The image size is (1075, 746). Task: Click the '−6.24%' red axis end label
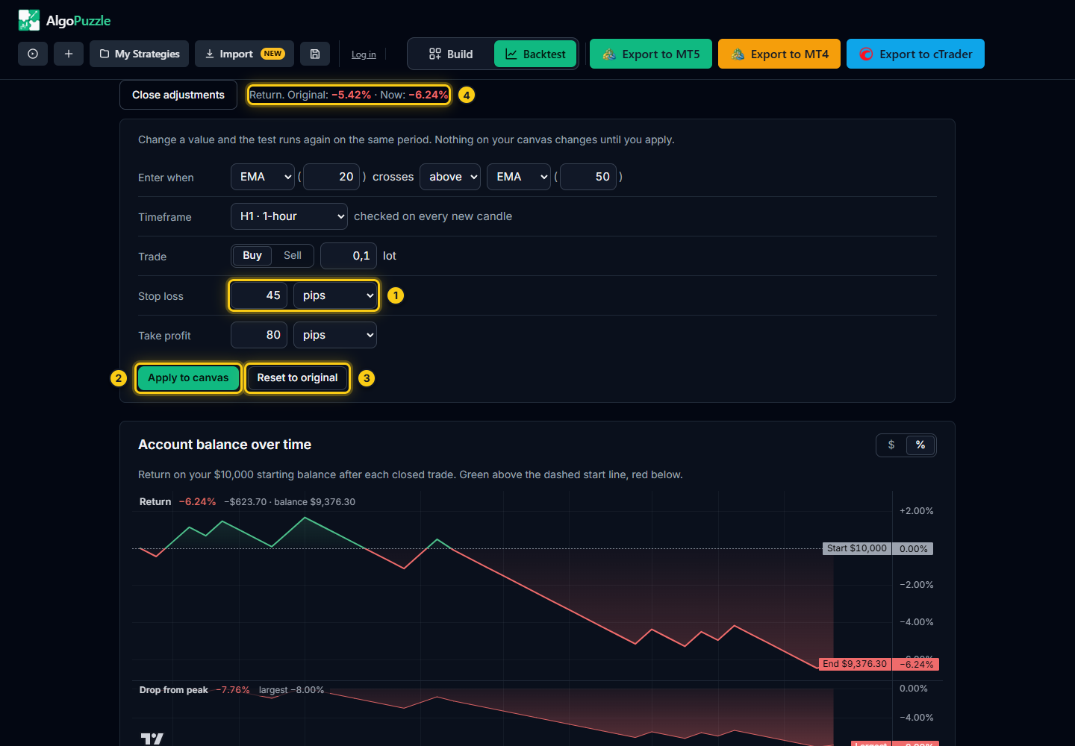pos(916,664)
